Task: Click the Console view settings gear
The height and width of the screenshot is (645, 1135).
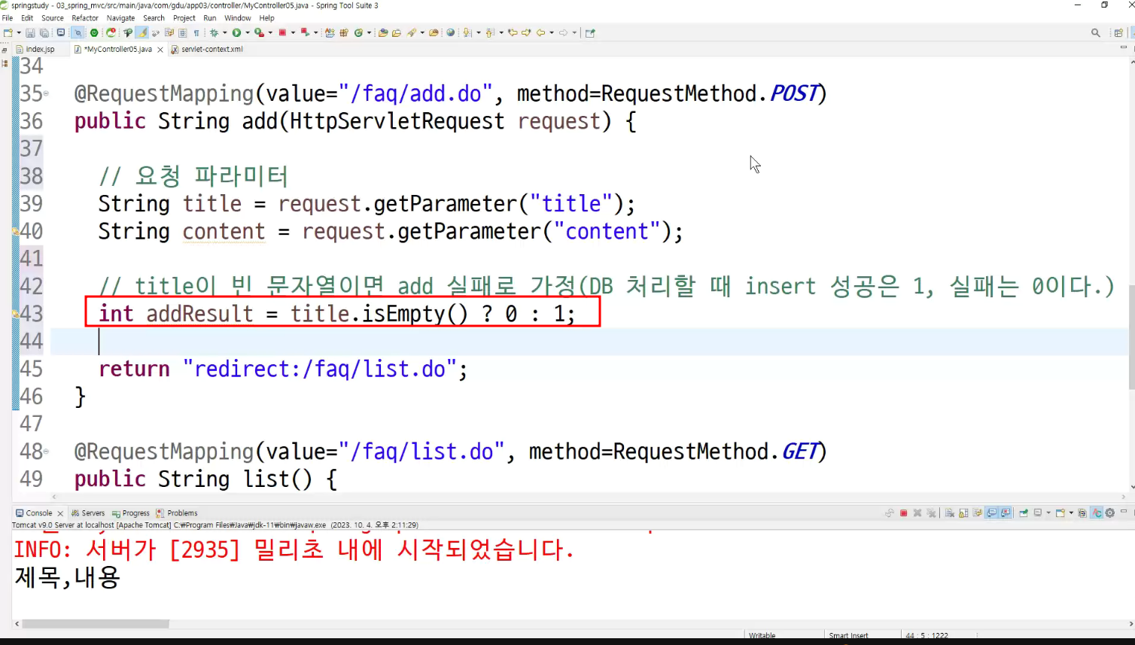Action: (x=1109, y=513)
